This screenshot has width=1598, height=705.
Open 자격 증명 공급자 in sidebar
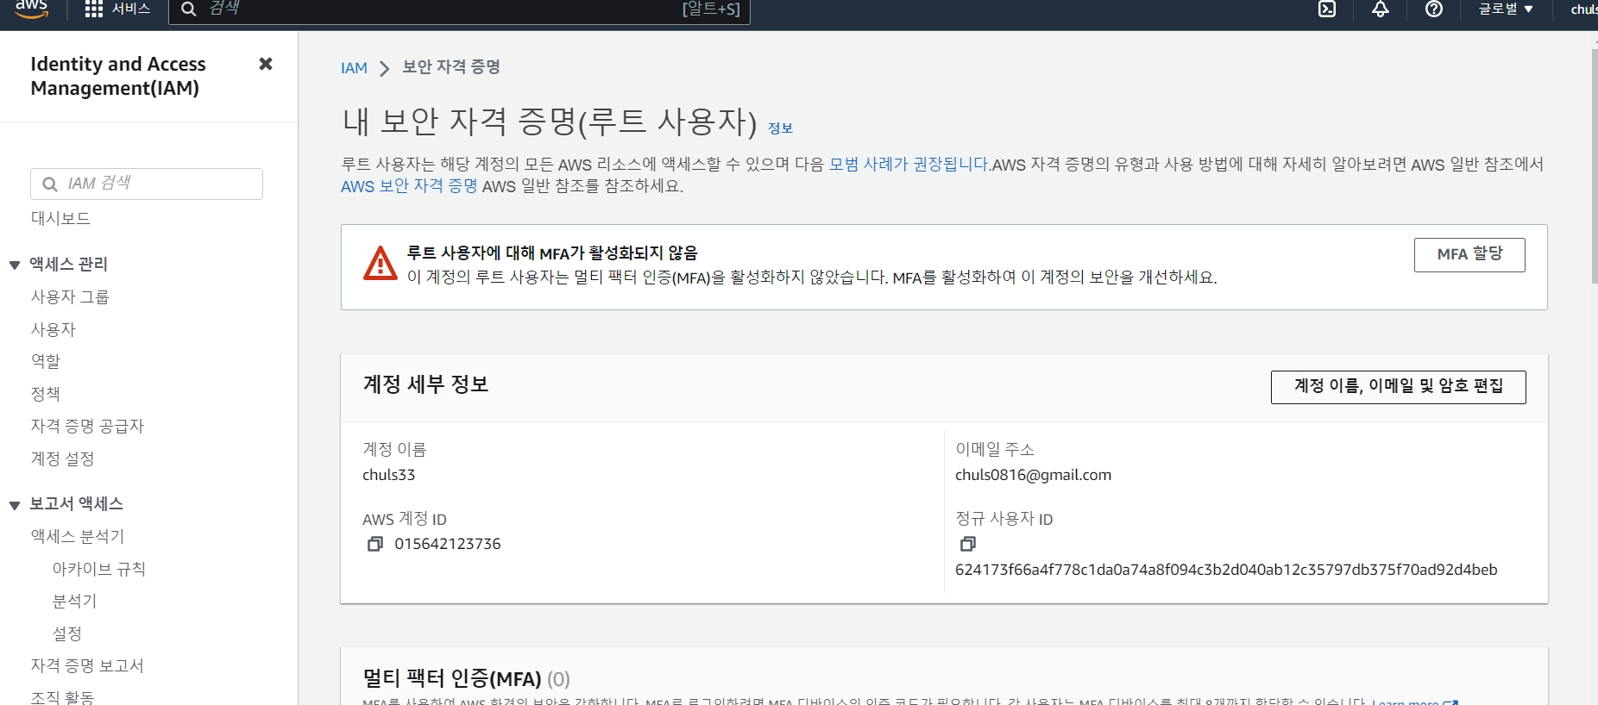[x=87, y=426]
